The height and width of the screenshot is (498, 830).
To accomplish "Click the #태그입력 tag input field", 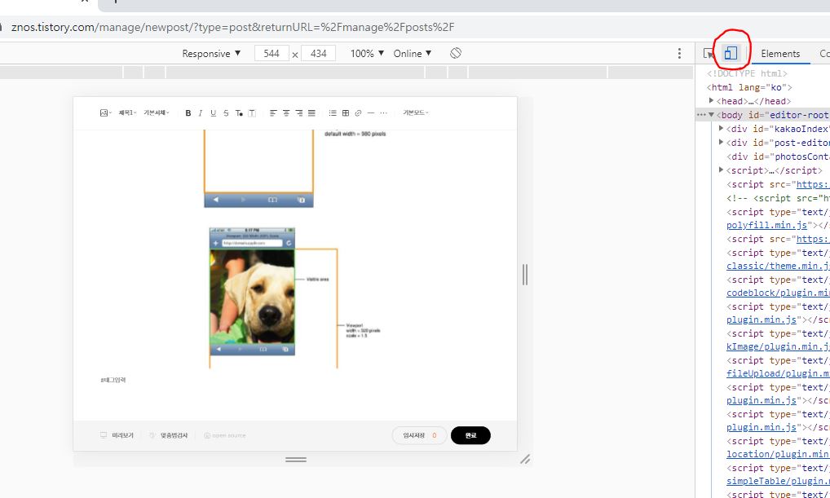I will point(113,380).
